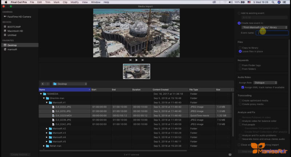
Task: Enable keywords From Finder tags
Action: (x=240, y=66)
